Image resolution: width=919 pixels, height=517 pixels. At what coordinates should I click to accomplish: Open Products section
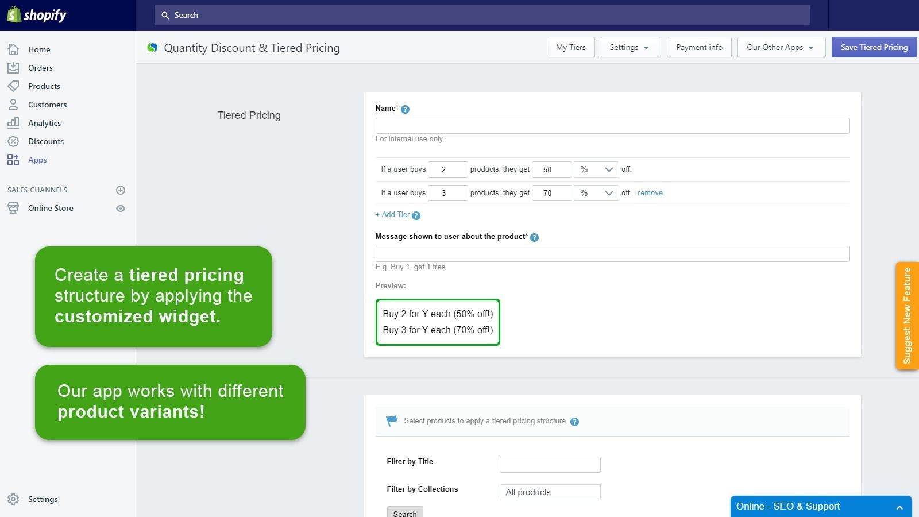pyautogui.click(x=44, y=86)
